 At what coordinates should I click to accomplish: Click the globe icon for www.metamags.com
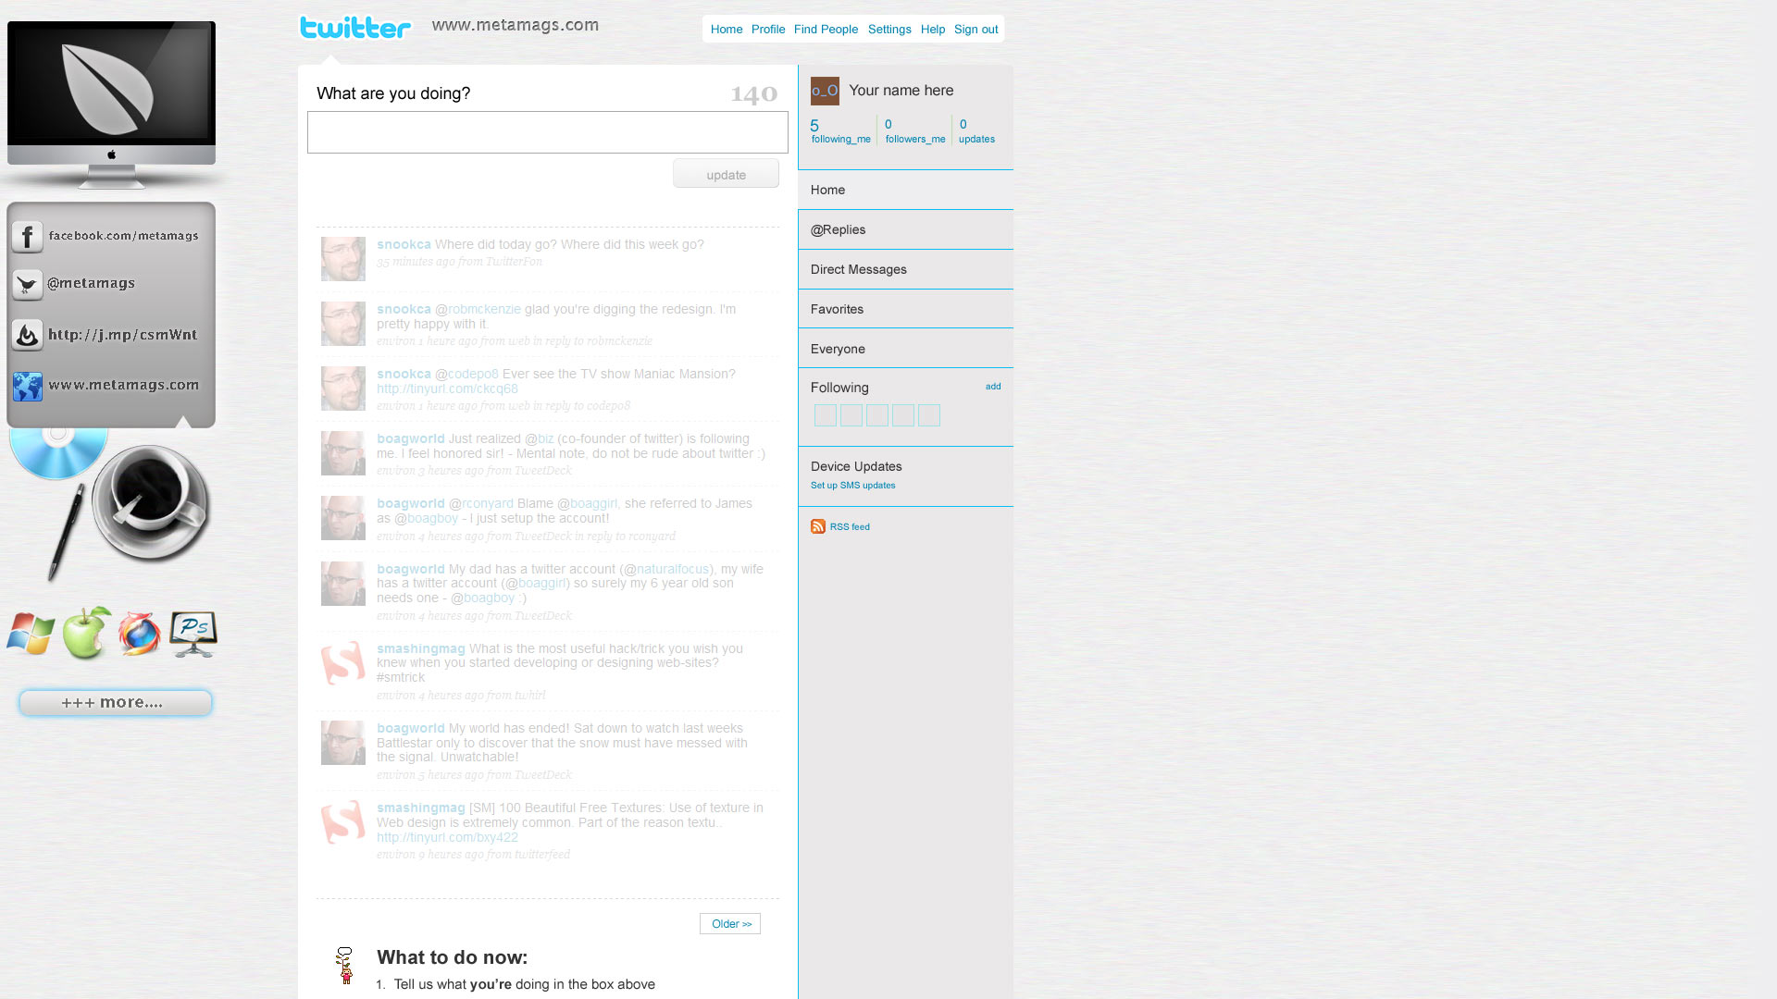pyautogui.click(x=27, y=386)
